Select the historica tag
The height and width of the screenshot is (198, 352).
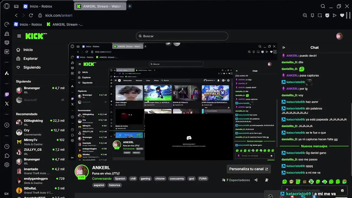click(x=114, y=185)
